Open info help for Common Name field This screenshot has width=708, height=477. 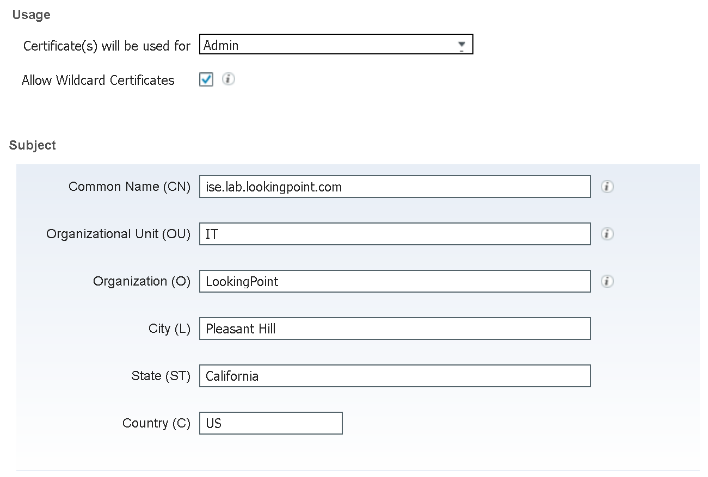607,186
